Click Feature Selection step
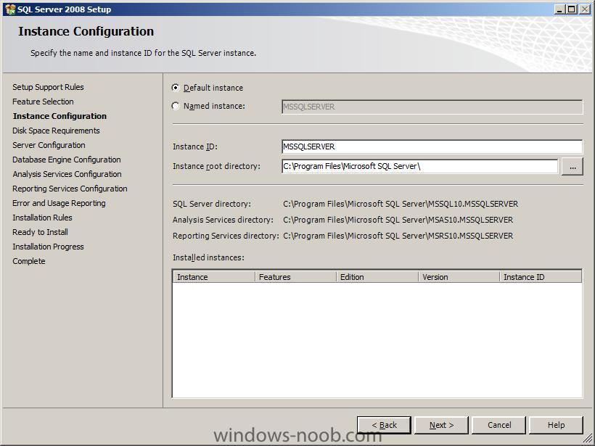The width and height of the screenshot is (595, 446). 43,102
